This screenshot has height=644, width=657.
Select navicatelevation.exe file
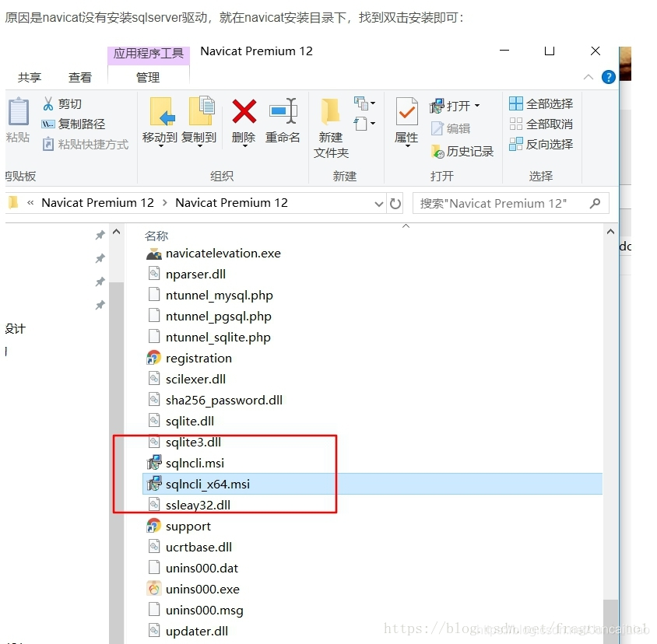point(223,254)
